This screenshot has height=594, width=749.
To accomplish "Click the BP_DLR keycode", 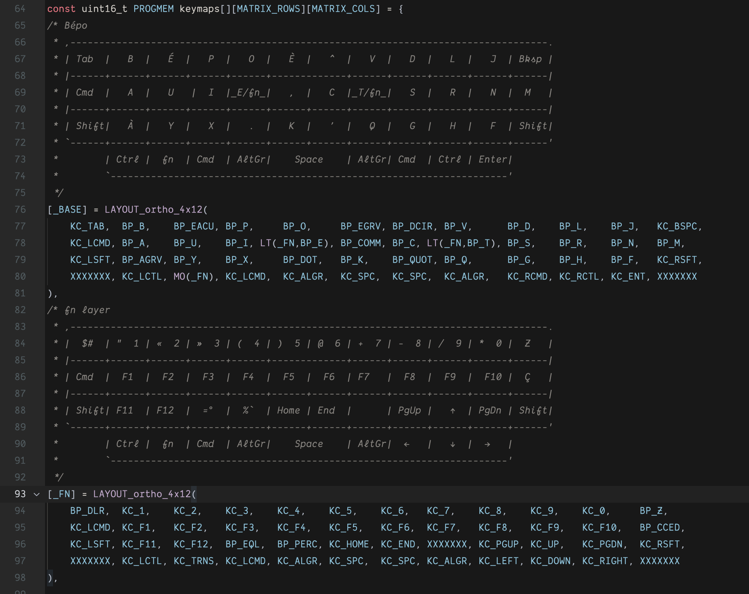I will [x=87, y=511].
